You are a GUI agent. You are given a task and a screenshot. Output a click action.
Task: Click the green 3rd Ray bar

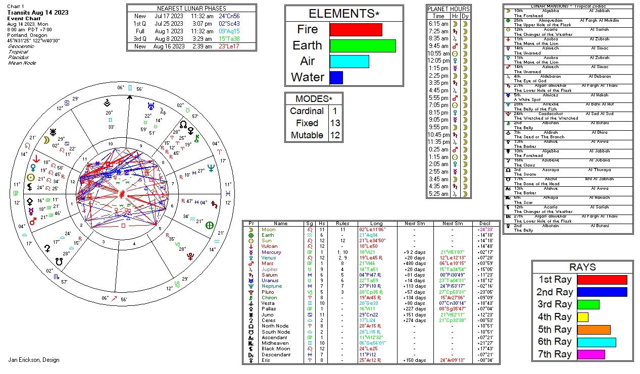(x=588, y=305)
